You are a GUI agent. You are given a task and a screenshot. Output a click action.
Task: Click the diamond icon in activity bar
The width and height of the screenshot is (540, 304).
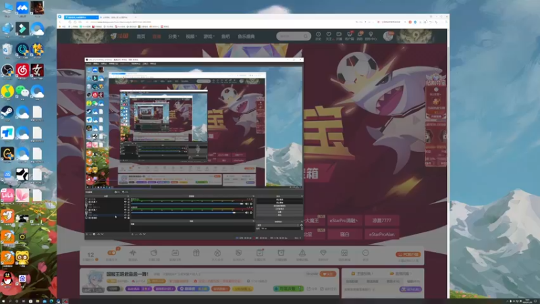pos(323,253)
